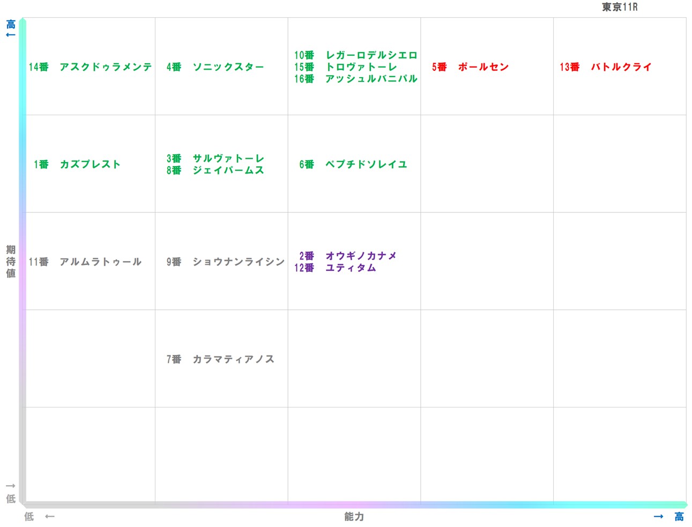Screen dimensions: 692x527
Task: Select horse 9番 ショウナンライシン
Action: (x=225, y=262)
